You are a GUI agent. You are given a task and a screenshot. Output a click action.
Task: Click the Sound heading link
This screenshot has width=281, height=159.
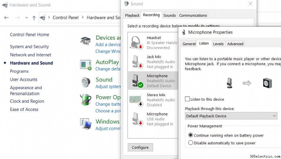point(104,79)
